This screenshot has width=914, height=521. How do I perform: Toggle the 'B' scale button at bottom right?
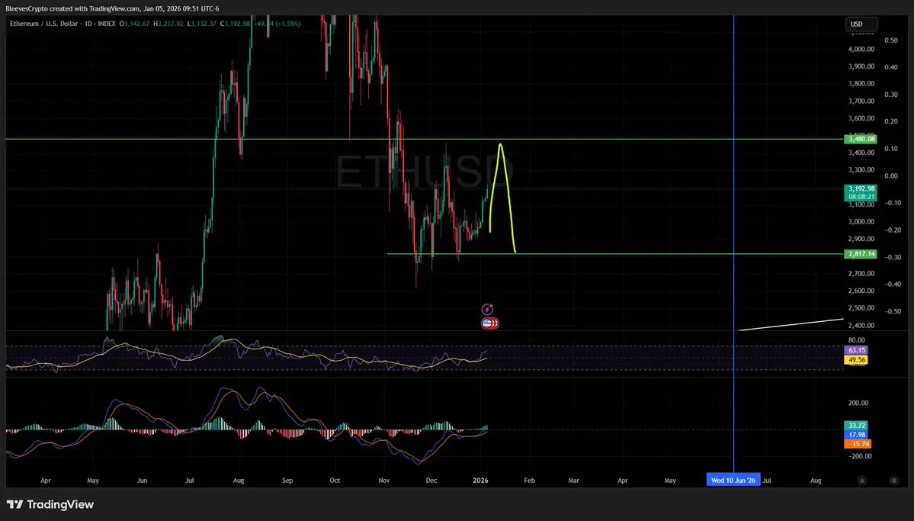pos(893,481)
